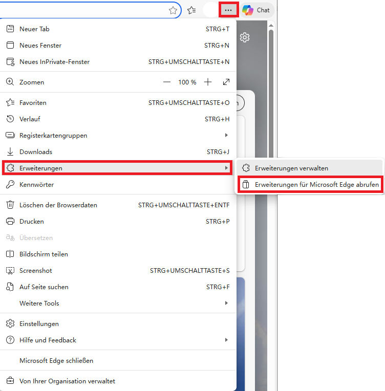Click the 100 % zoom value
This screenshot has width=385, height=391.
187,82
